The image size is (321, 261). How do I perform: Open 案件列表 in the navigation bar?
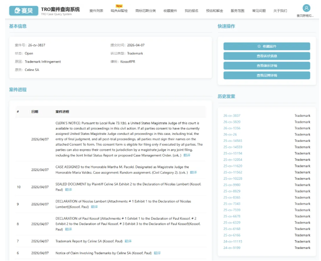96,11
